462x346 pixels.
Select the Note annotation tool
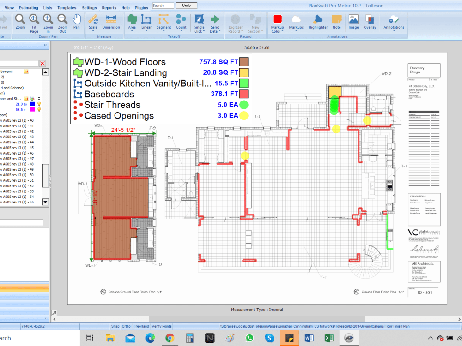(337, 21)
